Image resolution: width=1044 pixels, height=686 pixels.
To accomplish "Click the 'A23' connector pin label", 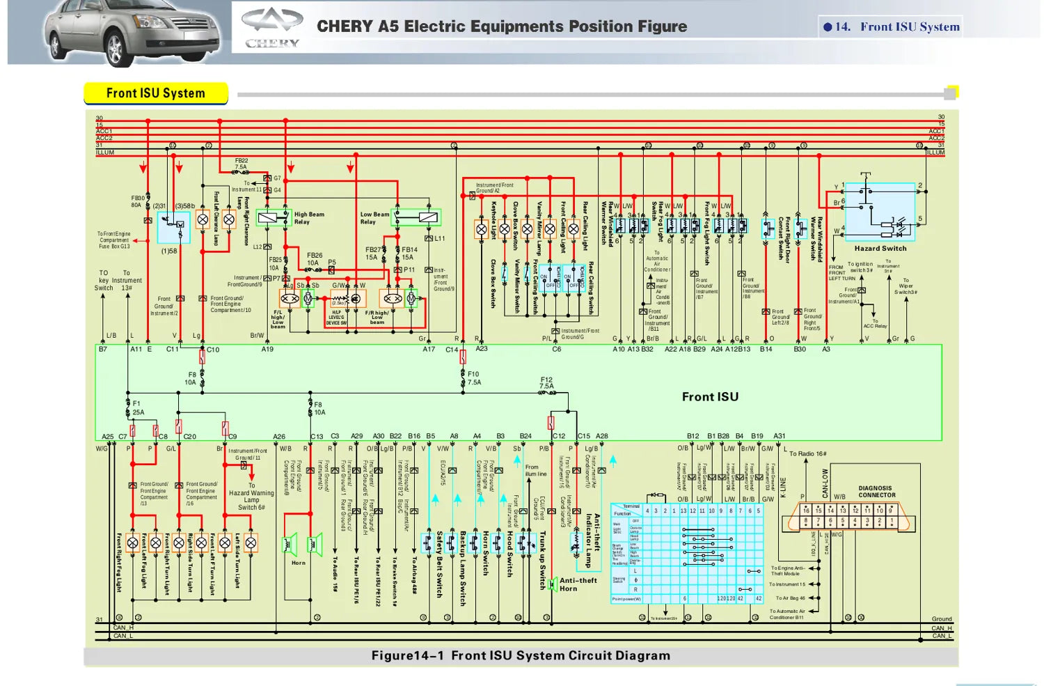I will tap(482, 349).
